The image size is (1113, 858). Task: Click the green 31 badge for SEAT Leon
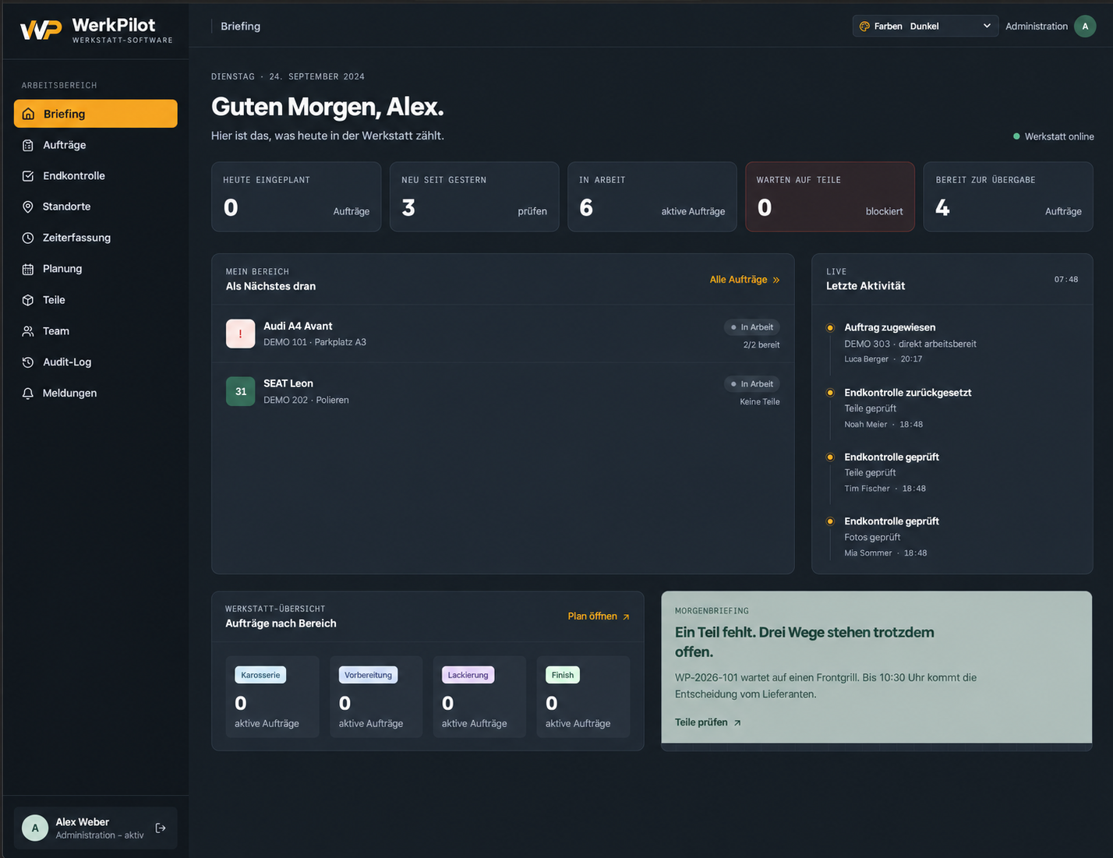[240, 391]
